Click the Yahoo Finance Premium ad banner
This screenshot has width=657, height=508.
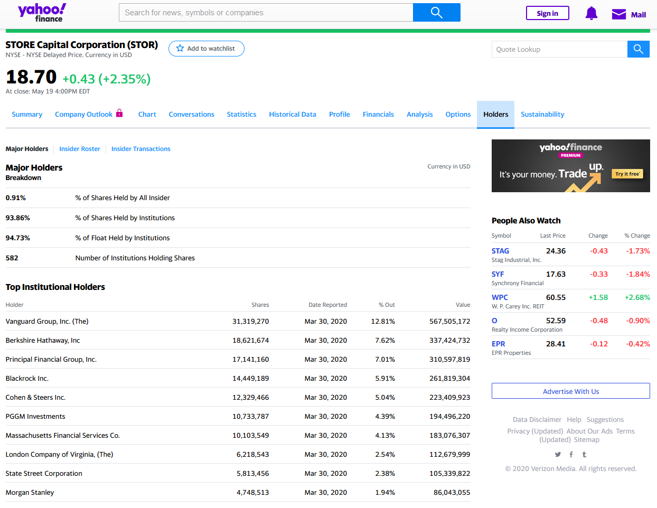click(x=571, y=166)
